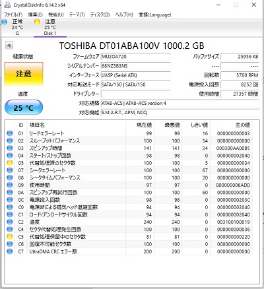Click the blue icon of row C7 UltraDMA CRC エラー数
The height and width of the screenshot is (289, 264).
click(x=10, y=251)
